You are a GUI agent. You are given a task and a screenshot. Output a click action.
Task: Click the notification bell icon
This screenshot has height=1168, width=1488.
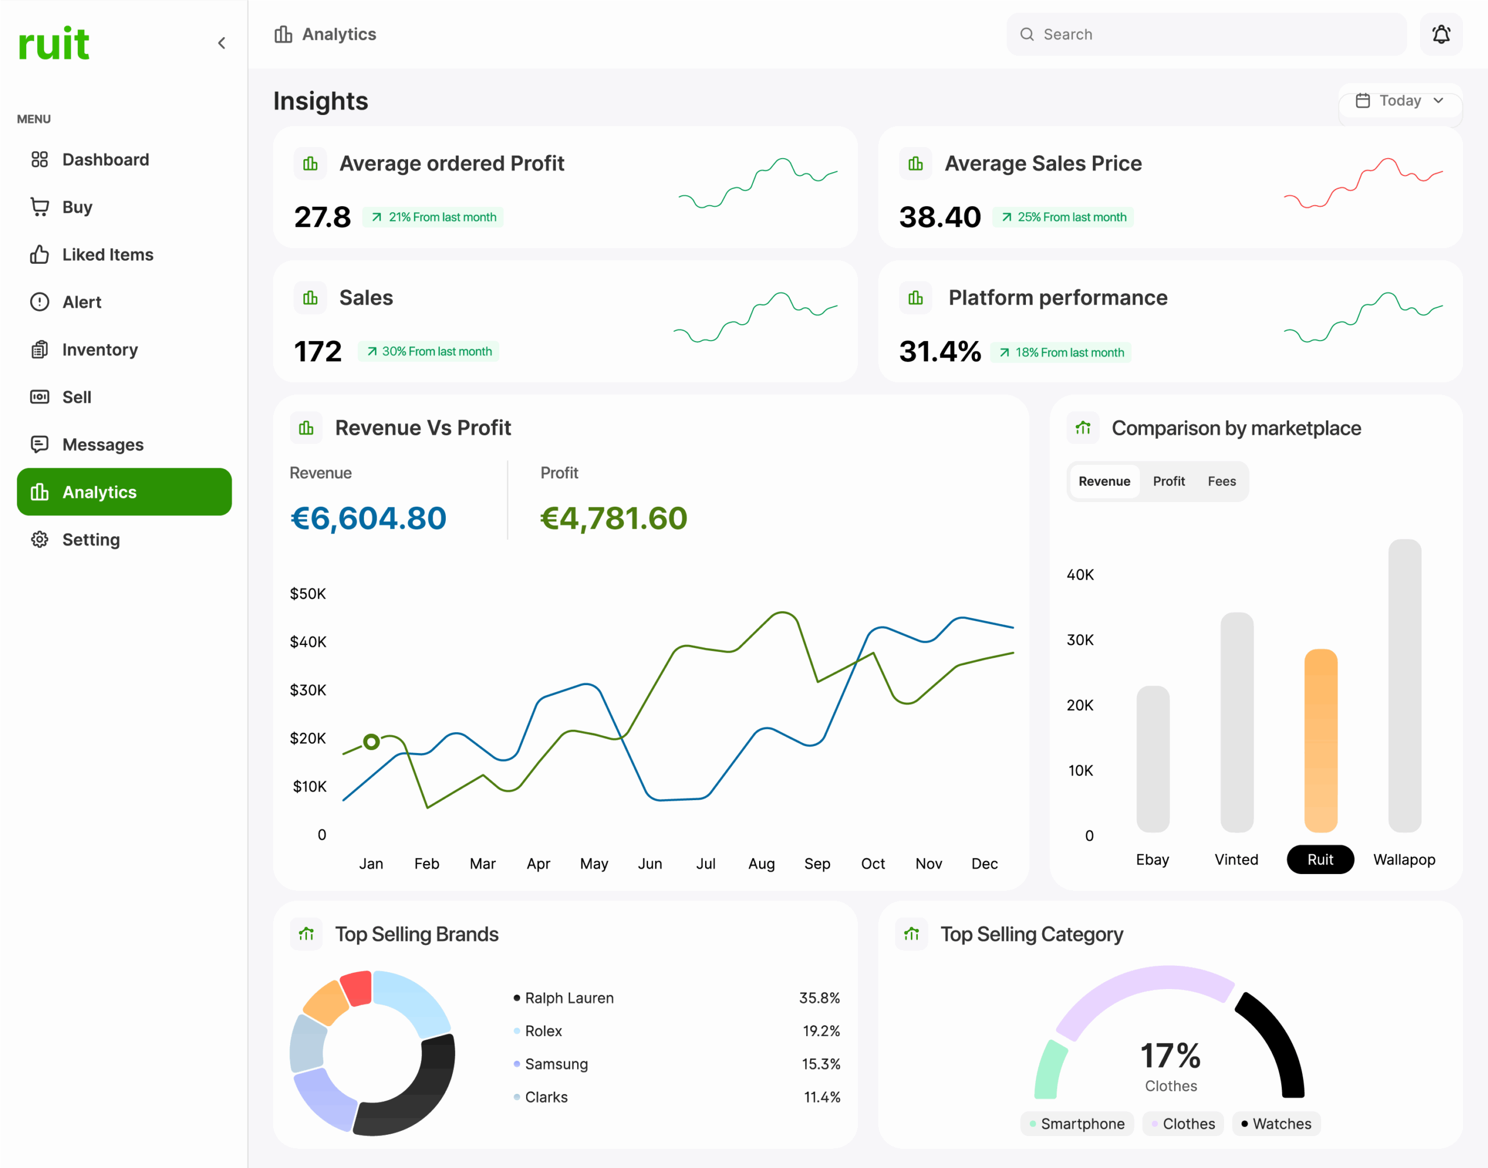click(x=1441, y=34)
